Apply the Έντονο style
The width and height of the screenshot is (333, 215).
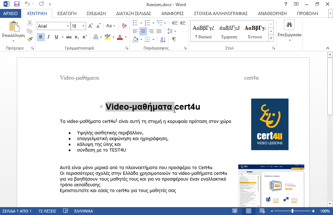pos(255,32)
